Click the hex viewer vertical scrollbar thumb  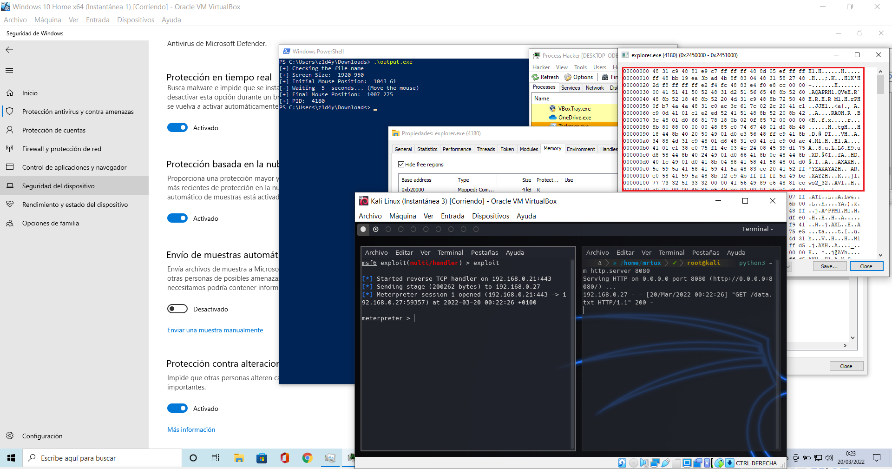pos(880,85)
